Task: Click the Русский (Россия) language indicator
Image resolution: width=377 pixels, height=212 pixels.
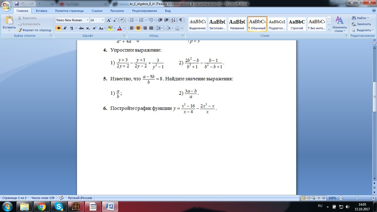Action: tap(80, 198)
